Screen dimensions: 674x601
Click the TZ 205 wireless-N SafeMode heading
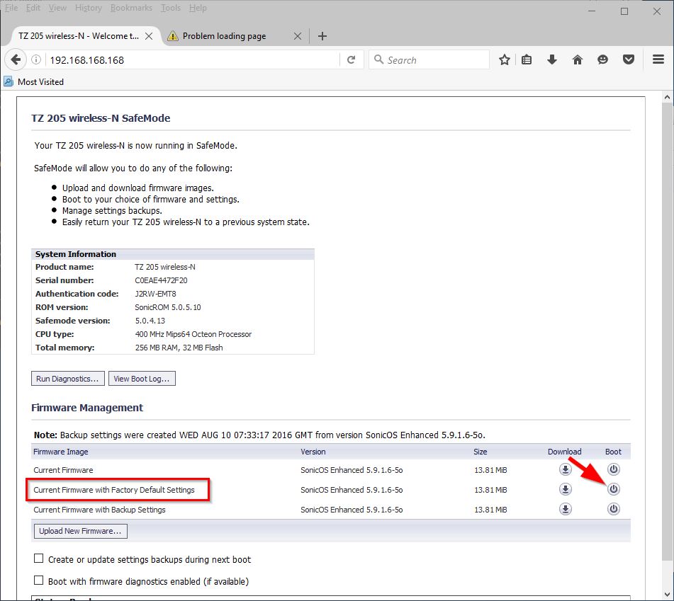[101, 118]
